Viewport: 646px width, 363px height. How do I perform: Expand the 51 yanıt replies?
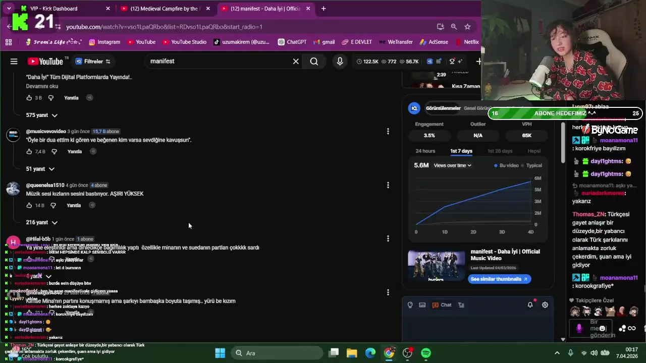[x=40, y=169]
